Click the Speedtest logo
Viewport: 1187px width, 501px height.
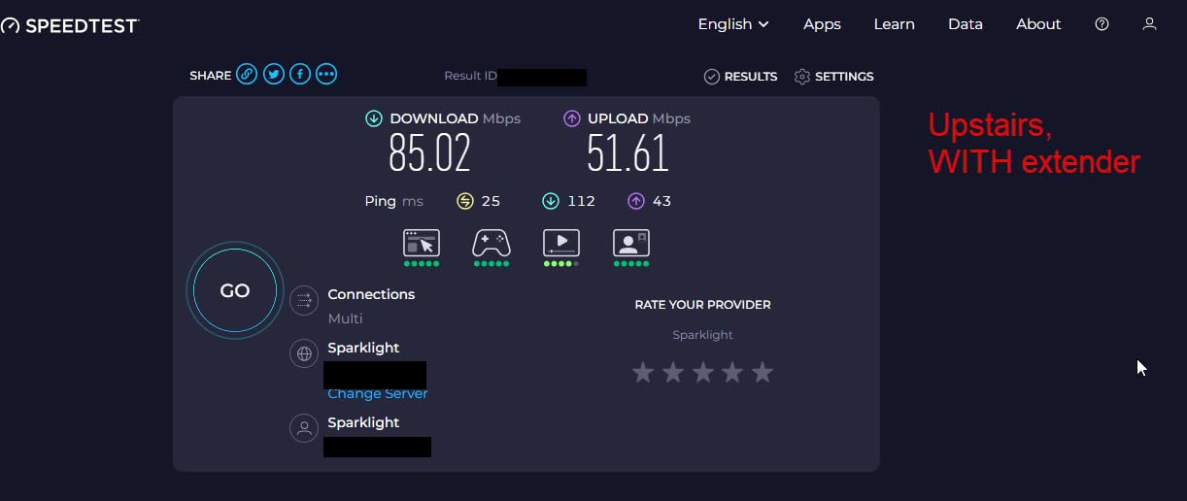pos(70,25)
